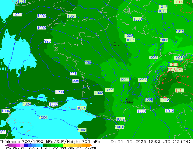Click the red 1016 isobar label
This screenshot has height=149, width=193.
coord(172,69)
